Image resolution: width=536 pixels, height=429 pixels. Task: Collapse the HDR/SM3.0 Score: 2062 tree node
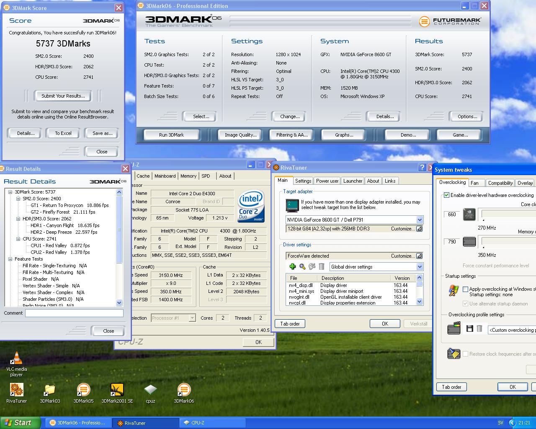point(18,219)
